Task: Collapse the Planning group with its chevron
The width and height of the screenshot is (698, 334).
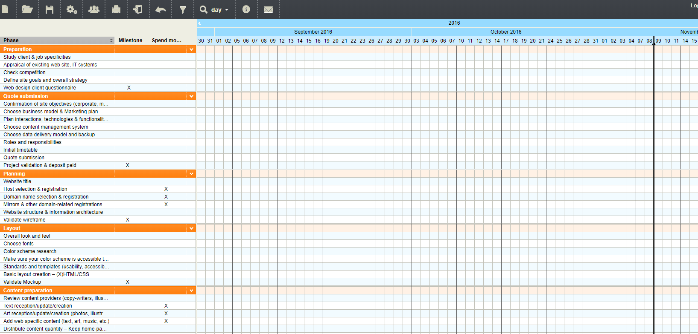Action: [x=192, y=174]
